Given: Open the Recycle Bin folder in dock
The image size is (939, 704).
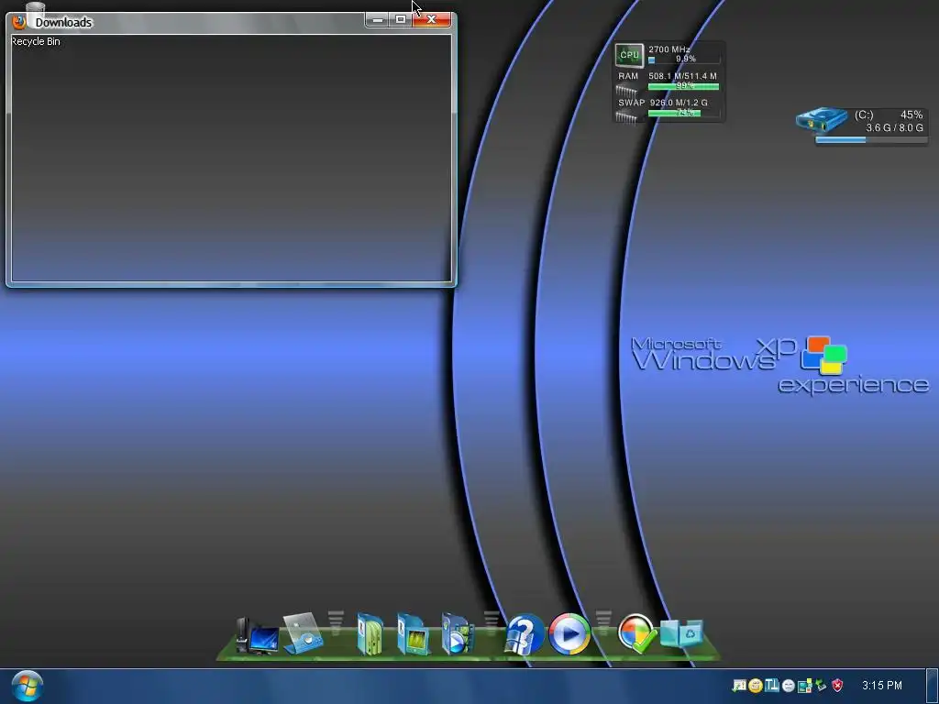Looking at the screenshot, I should click(x=681, y=633).
